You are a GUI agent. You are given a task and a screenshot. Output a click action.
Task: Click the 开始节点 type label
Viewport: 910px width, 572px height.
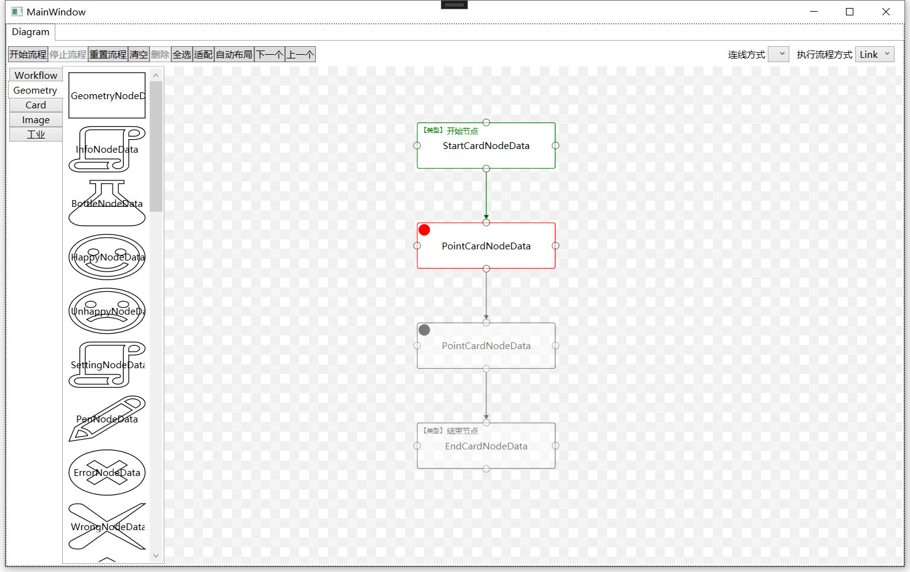(x=462, y=131)
